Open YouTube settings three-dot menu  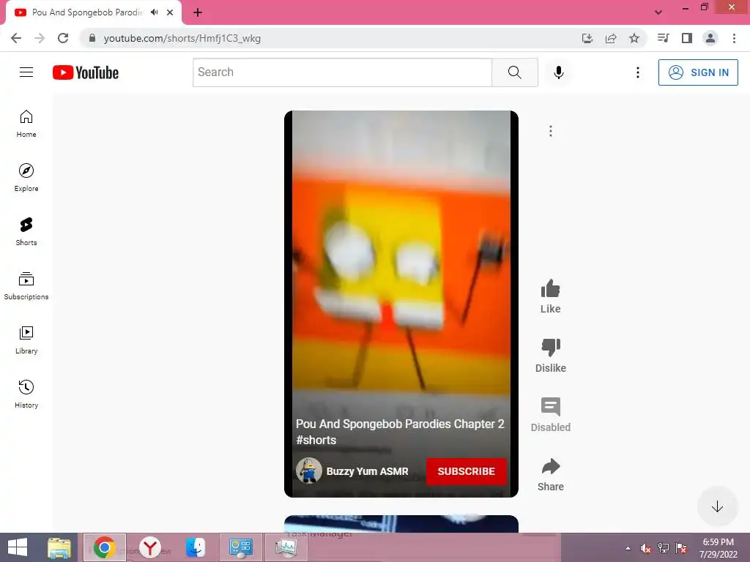coord(638,72)
